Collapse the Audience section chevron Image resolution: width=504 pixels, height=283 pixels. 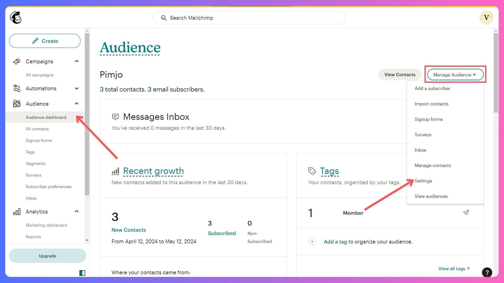pos(77,104)
